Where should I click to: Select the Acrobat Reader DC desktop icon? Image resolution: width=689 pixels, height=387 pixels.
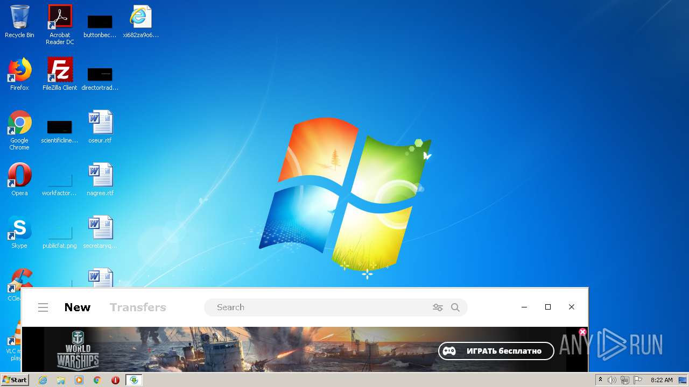tap(60, 25)
